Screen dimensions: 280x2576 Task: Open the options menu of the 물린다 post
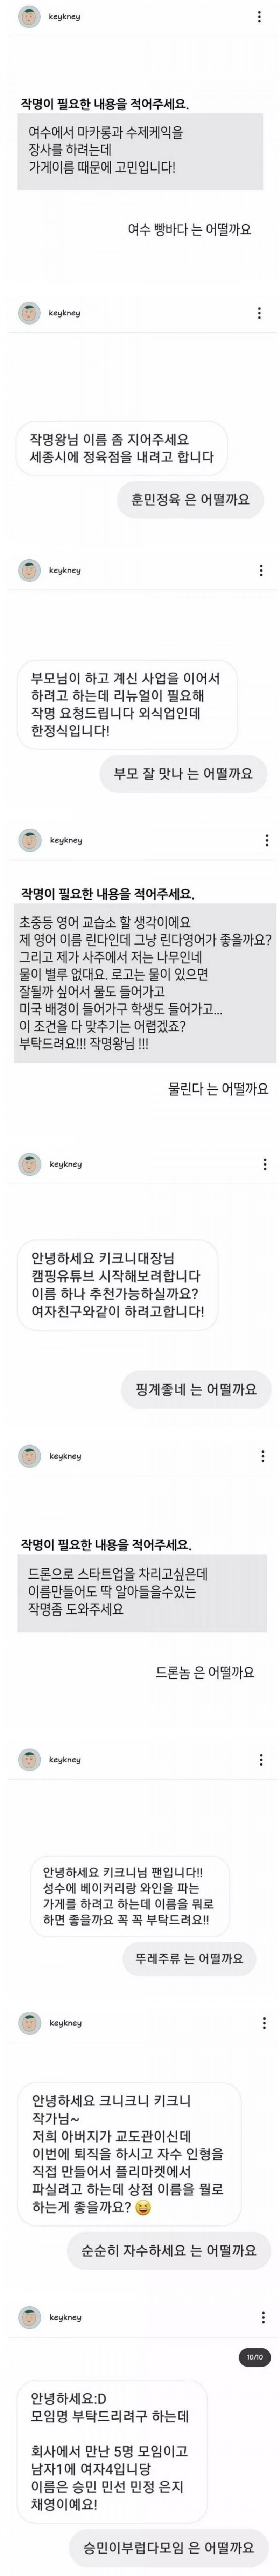pyautogui.click(x=266, y=840)
